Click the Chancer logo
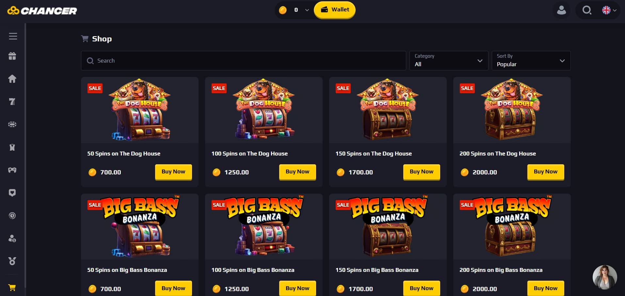This screenshot has height=296, width=625. click(x=42, y=11)
